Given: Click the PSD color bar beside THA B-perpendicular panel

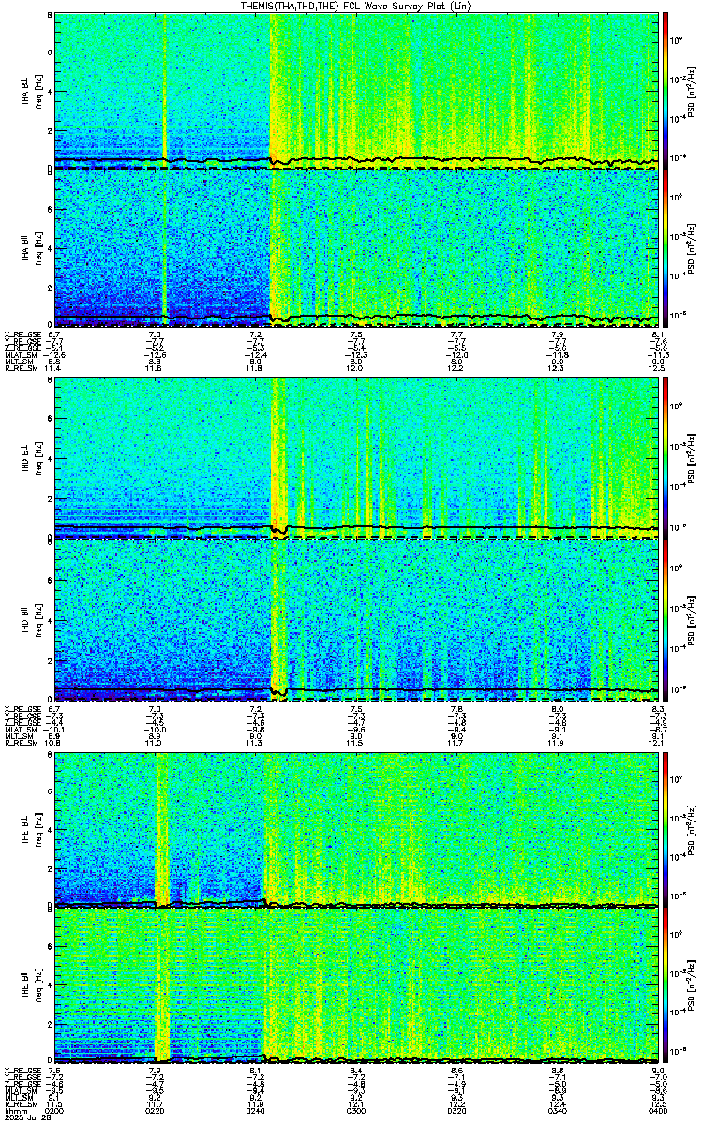Looking at the screenshot, I should 666,90.
